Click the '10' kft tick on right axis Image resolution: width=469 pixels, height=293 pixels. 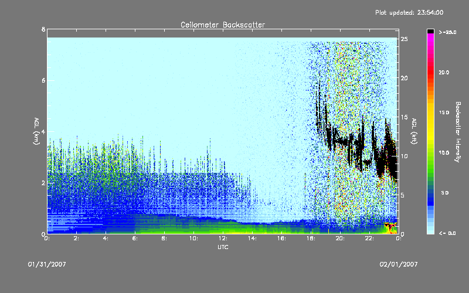(404, 156)
